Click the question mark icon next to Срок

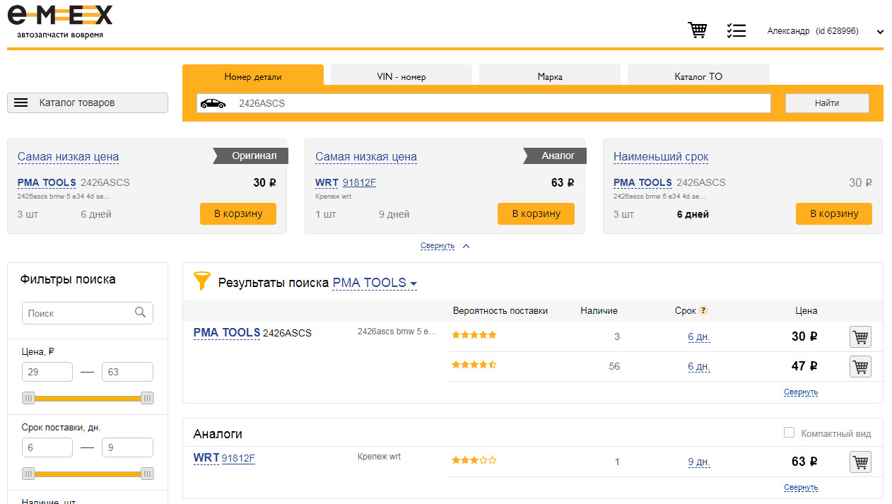[703, 310]
